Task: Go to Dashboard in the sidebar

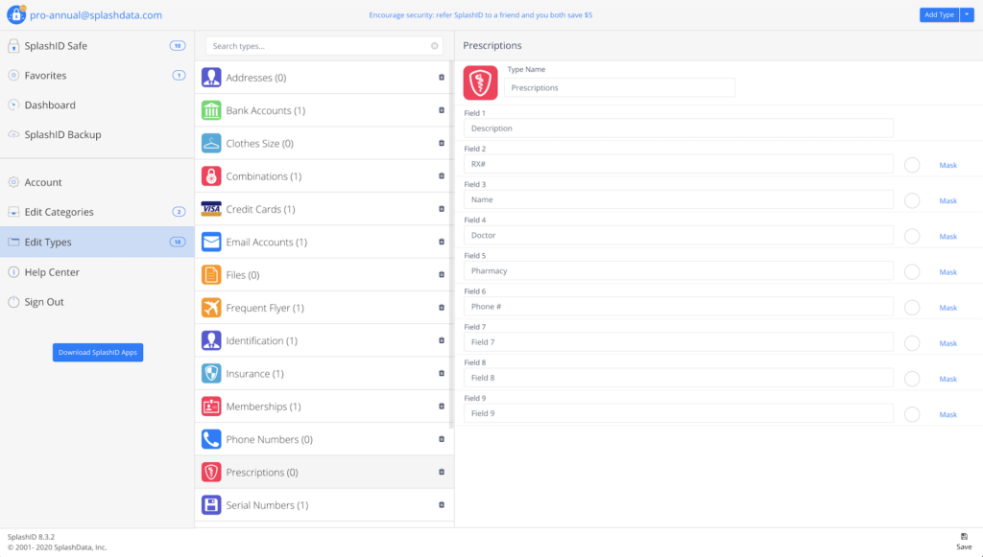Action: (50, 105)
